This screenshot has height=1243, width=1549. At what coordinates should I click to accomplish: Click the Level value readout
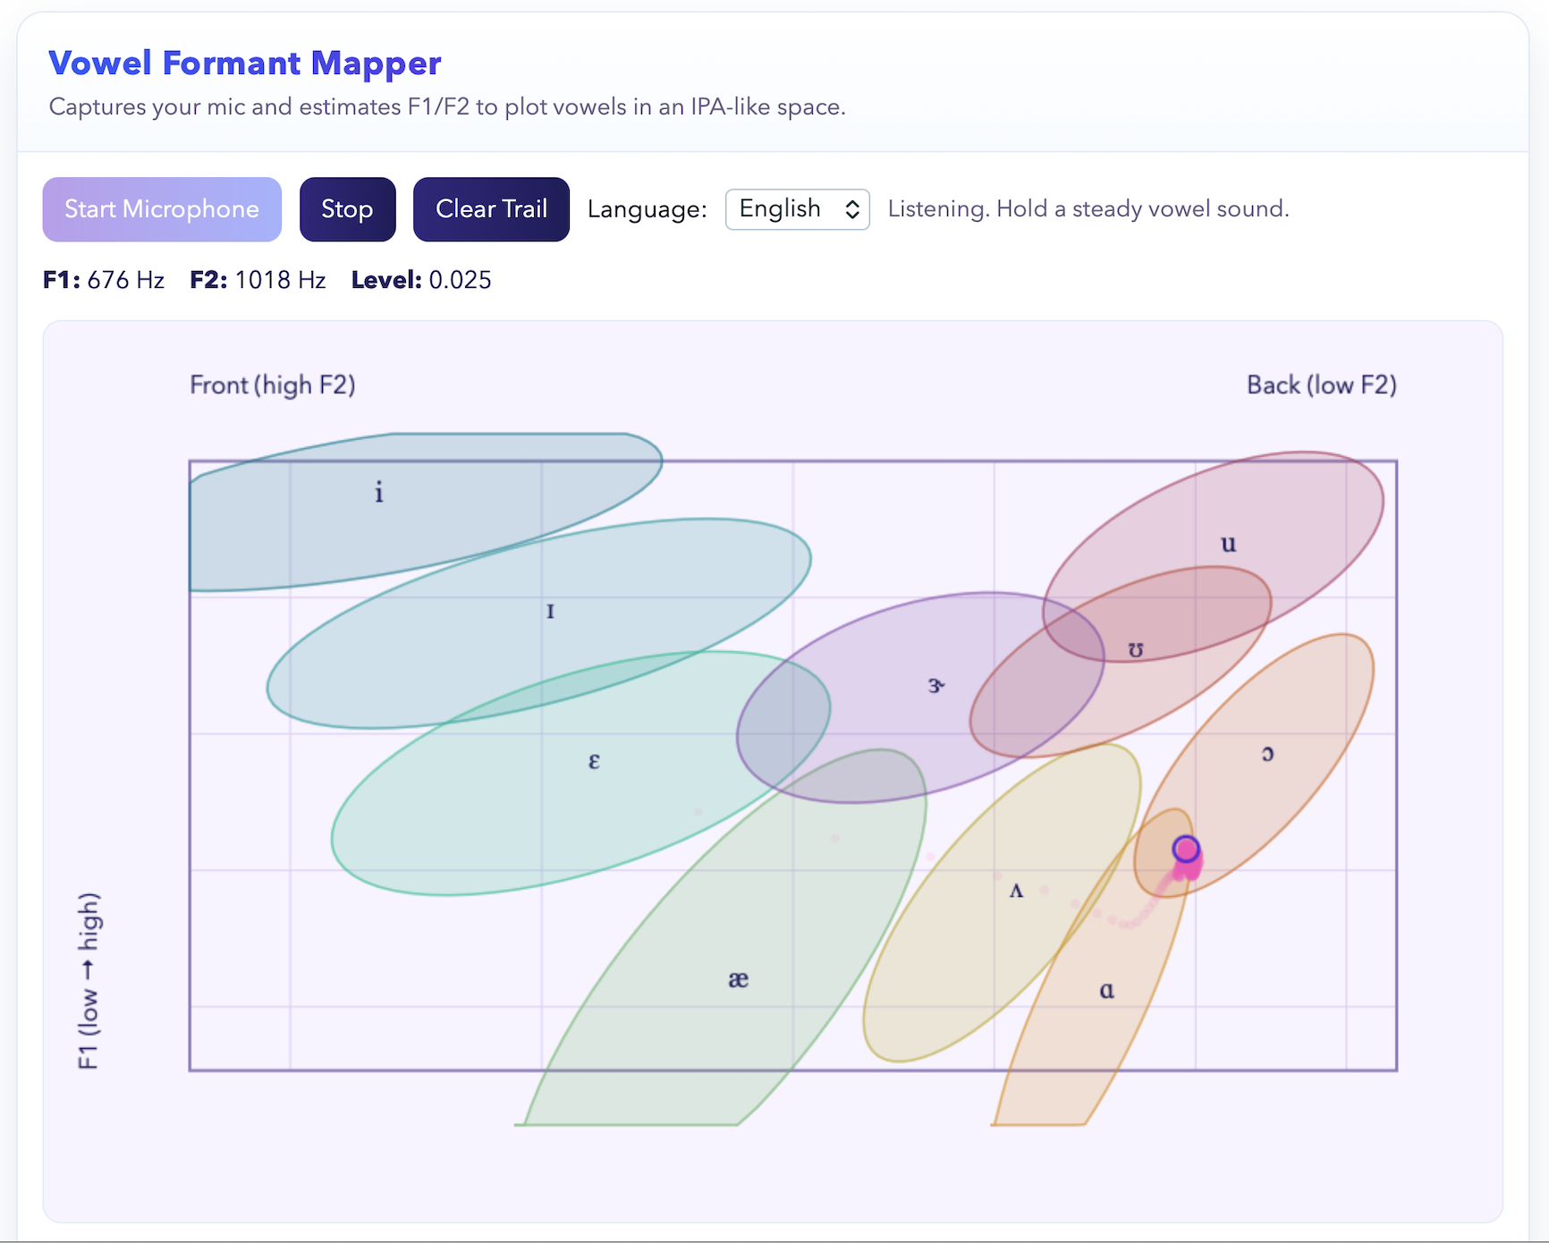pos(421,280)
